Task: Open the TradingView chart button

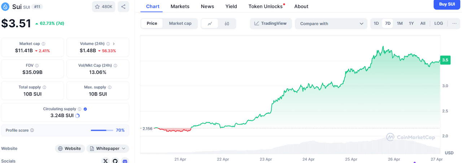Action: (x=271, y=24)
